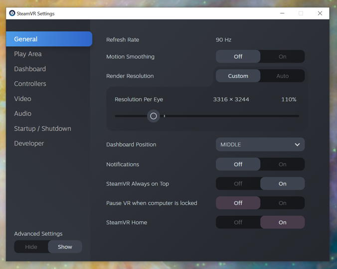Click the 110% resolution percentage

coord(289,99)
